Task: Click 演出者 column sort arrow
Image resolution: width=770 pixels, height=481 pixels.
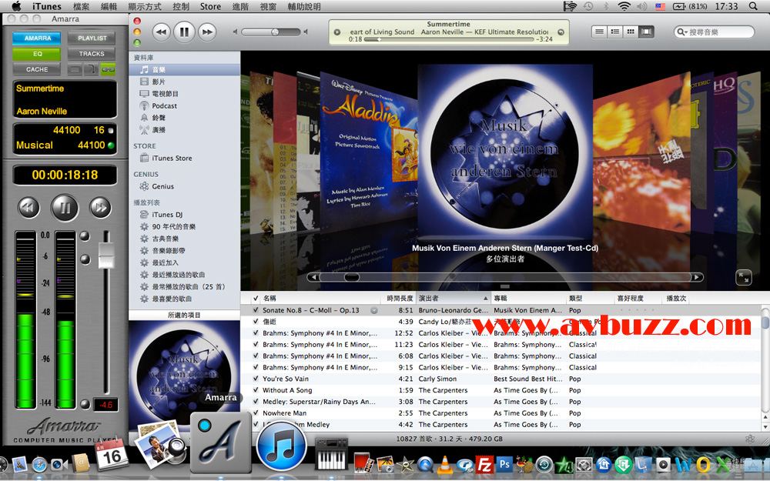Action: tap(485, 298)
